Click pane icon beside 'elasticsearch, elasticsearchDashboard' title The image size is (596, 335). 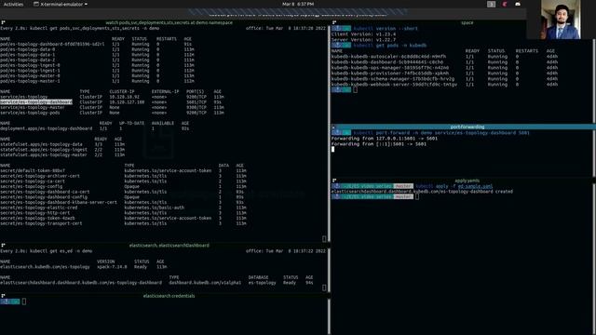pos(3,246)
